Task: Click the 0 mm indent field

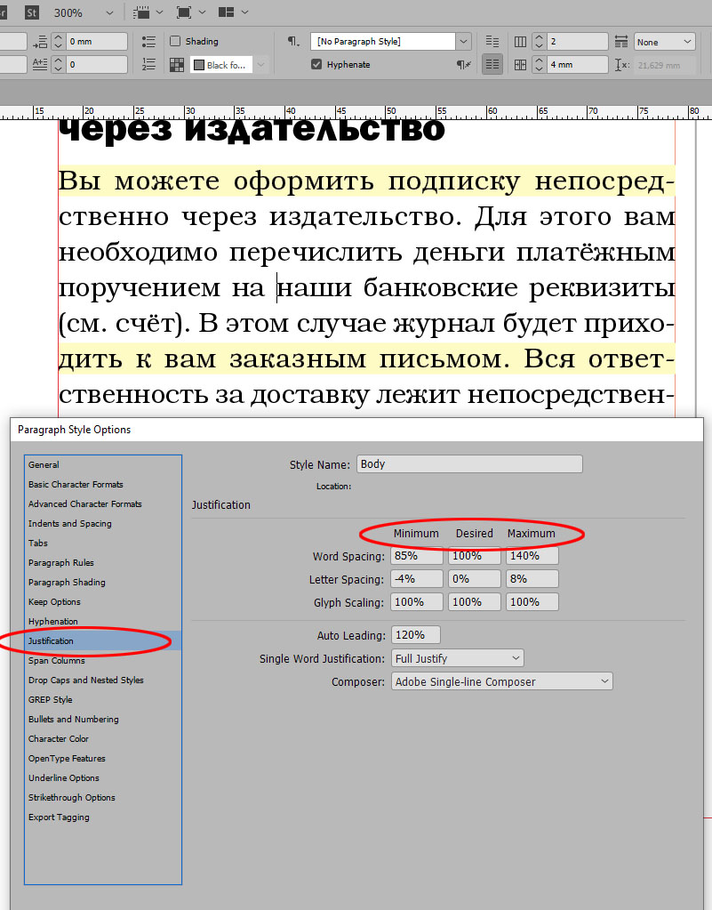Action: 97,42
